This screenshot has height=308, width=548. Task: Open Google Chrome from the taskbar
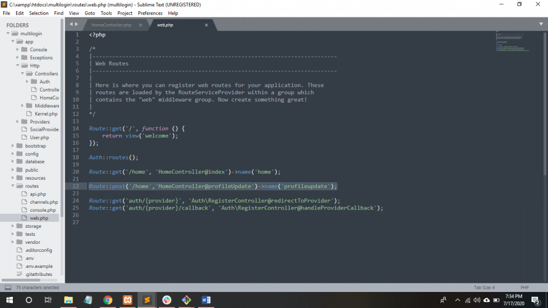coord(108,300)
